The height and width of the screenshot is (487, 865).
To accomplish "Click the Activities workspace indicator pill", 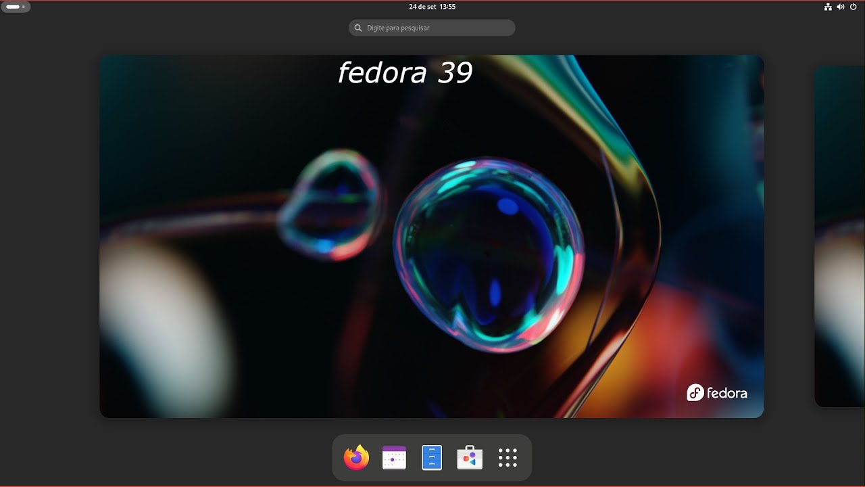I will pyautogui.click(x=16, y=7).
